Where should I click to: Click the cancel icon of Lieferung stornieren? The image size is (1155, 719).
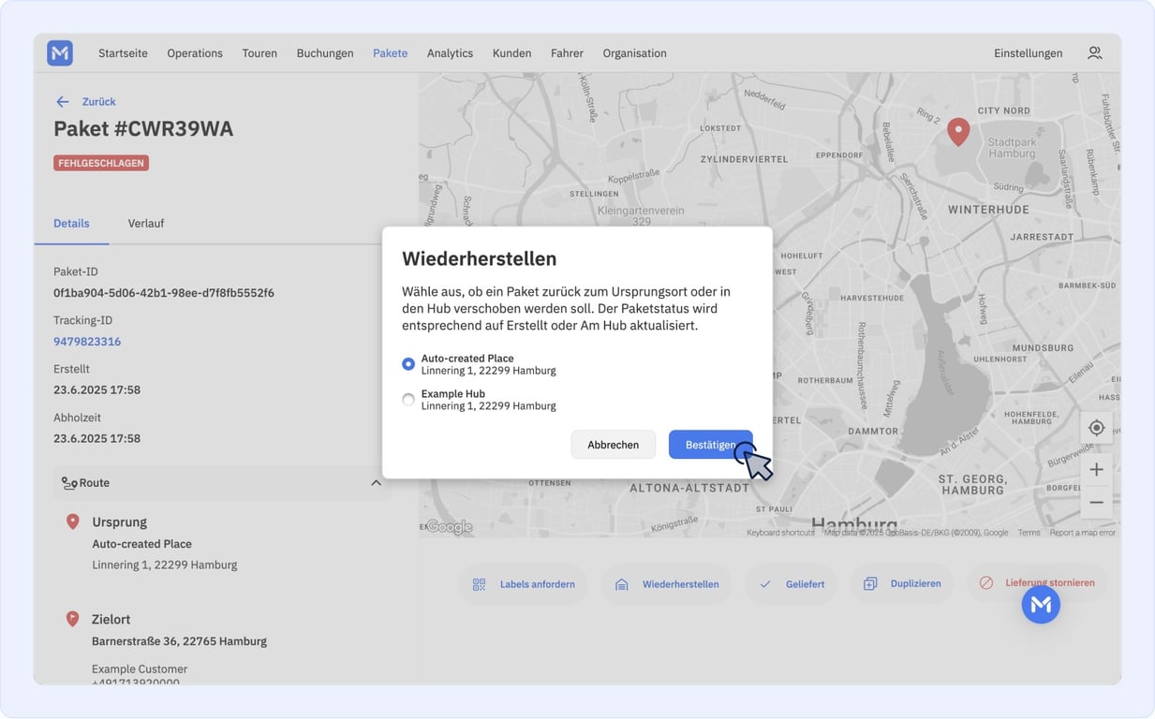coord(985,582)
